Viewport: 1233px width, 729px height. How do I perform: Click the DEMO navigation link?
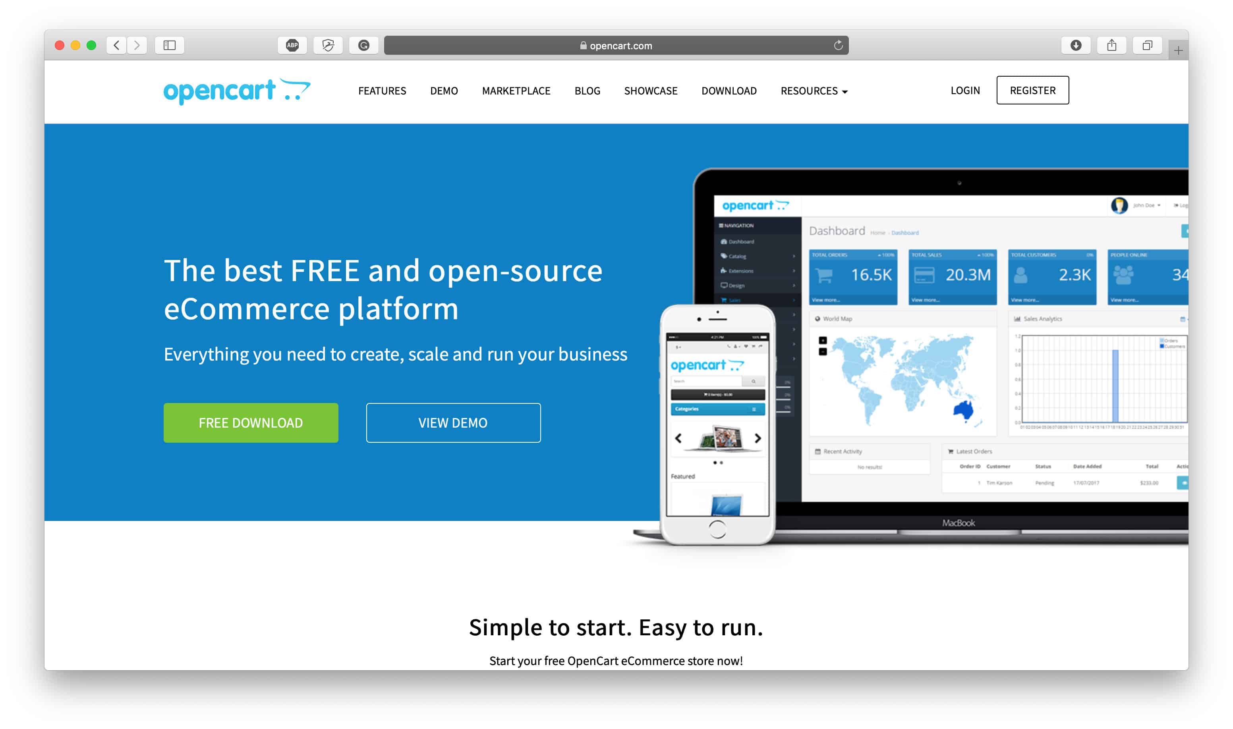click(444, 90)
